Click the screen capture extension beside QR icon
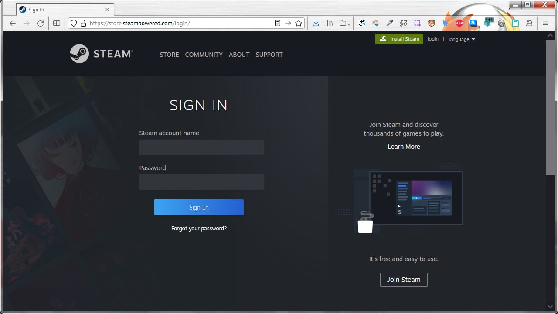The image size is (558, 314). pos(376,23)
